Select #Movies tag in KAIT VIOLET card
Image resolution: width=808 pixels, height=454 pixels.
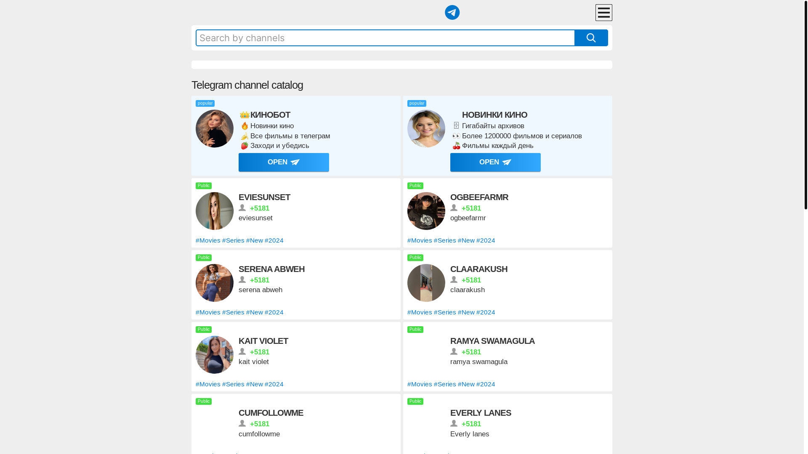(208, 384)
